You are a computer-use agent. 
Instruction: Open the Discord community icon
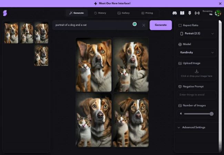(175, 13)
